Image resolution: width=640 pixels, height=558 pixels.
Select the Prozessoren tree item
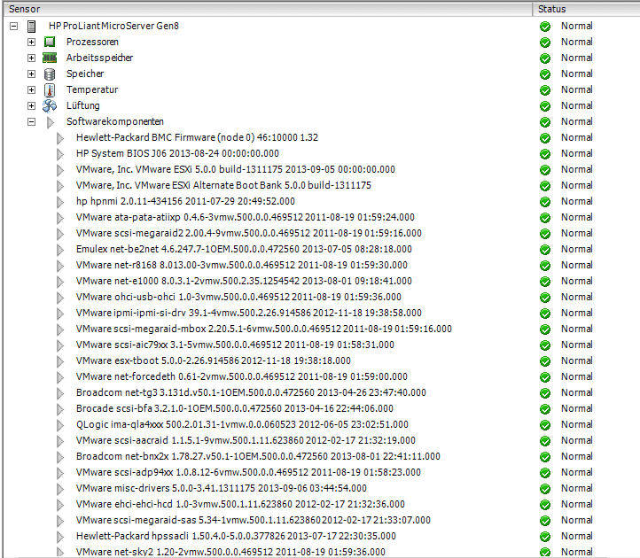pos(92,42)
